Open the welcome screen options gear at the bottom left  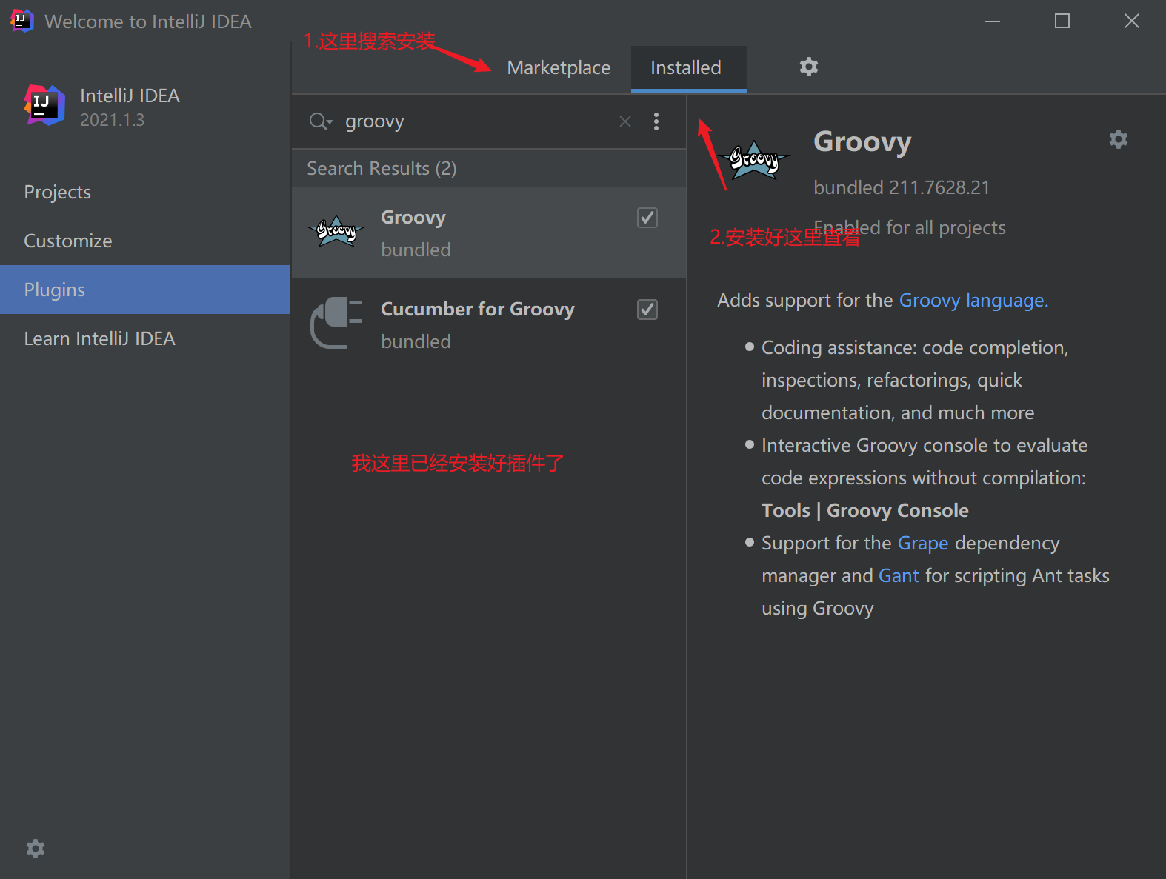pos(36,849)
